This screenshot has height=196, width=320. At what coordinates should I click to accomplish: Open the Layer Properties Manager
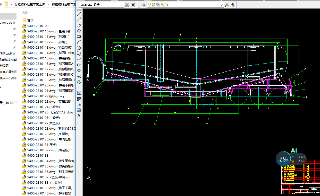coord(144,5)
